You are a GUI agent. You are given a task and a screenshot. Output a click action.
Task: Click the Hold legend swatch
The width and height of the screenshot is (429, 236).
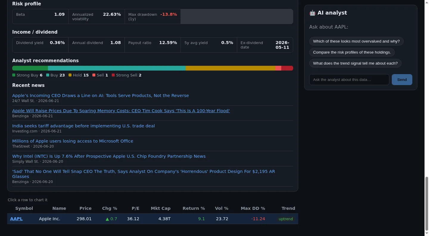(70, 75)
